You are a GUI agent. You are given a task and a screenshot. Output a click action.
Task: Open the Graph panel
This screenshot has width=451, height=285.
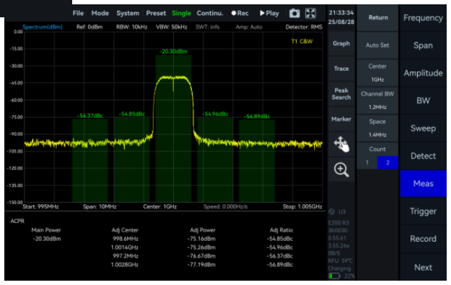click(341, 44)
